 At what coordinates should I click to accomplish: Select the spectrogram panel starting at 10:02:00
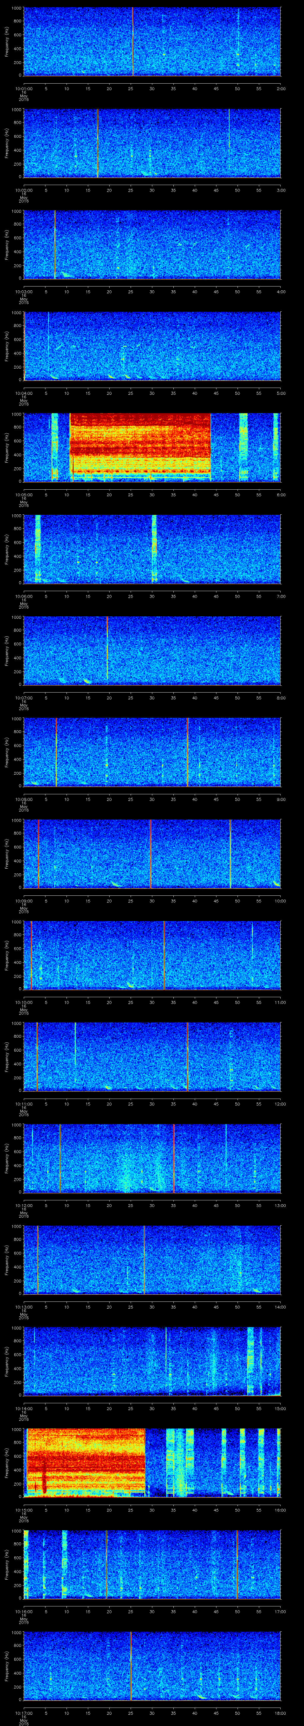[x=152, y=143]
